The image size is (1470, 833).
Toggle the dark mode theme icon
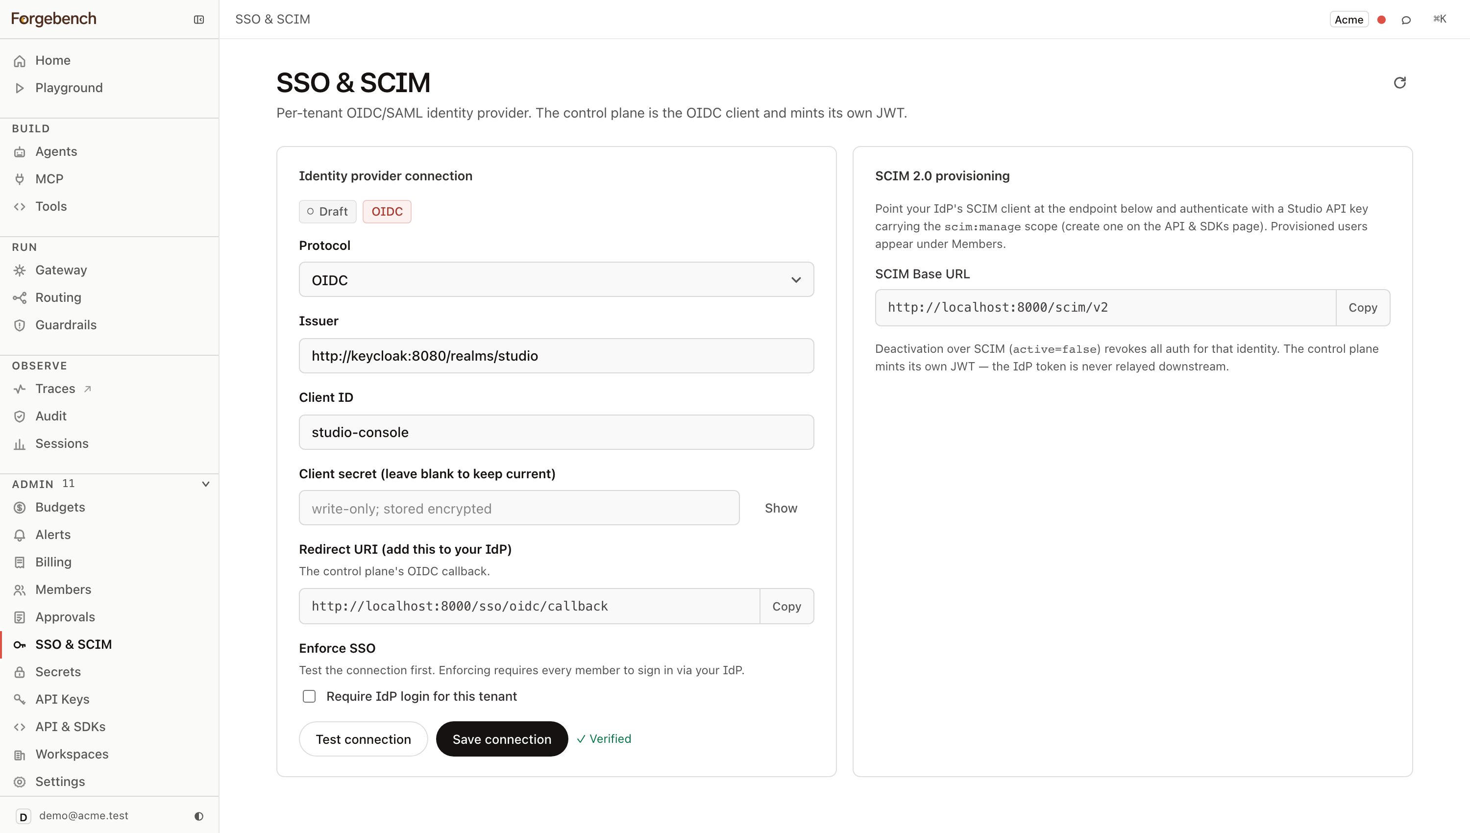pos(198,816)
